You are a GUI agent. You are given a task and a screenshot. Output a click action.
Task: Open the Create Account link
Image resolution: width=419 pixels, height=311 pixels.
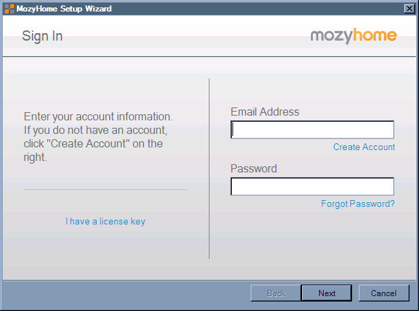click(364, 147)
